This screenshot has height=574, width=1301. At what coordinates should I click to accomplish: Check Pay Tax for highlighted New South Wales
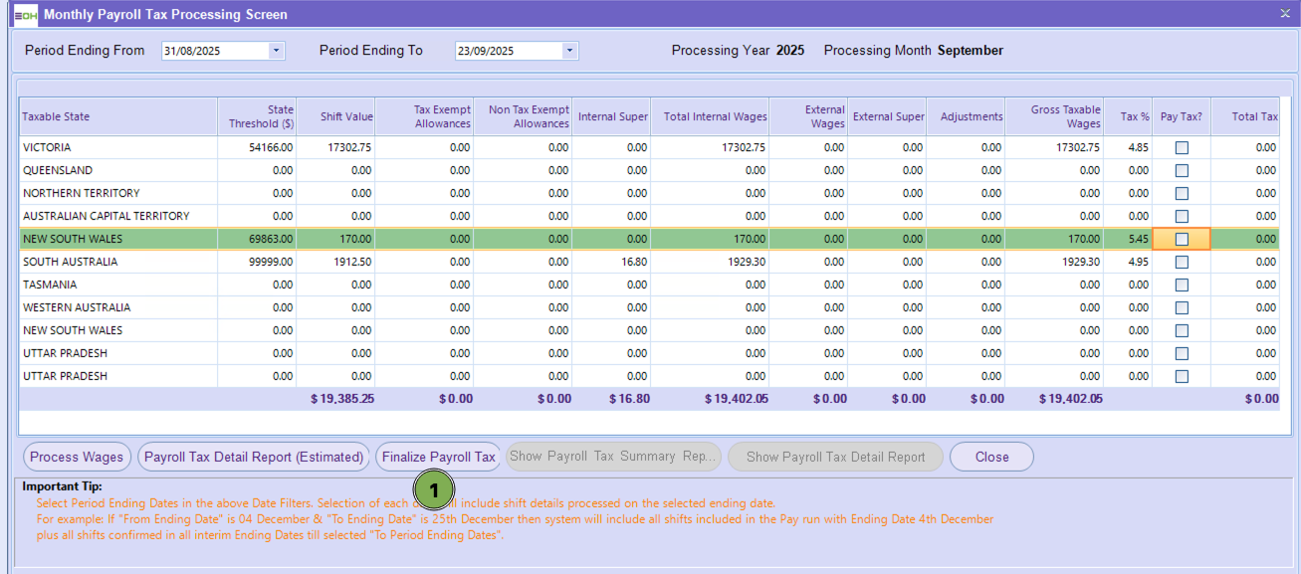pyautogui.click(x=1182, y=239)
